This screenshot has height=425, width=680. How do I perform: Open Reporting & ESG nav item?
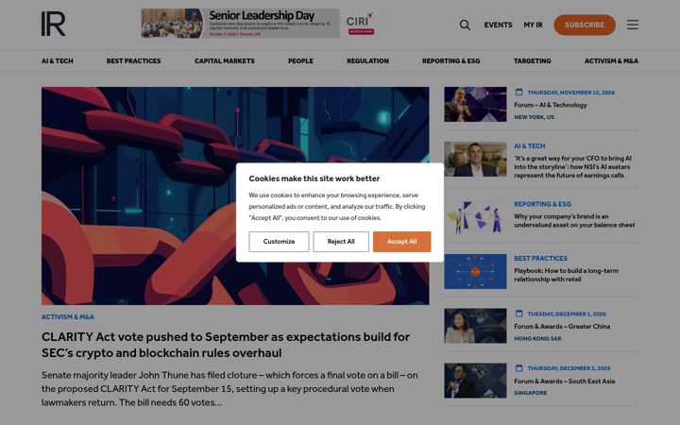click(x=451, y=61)
